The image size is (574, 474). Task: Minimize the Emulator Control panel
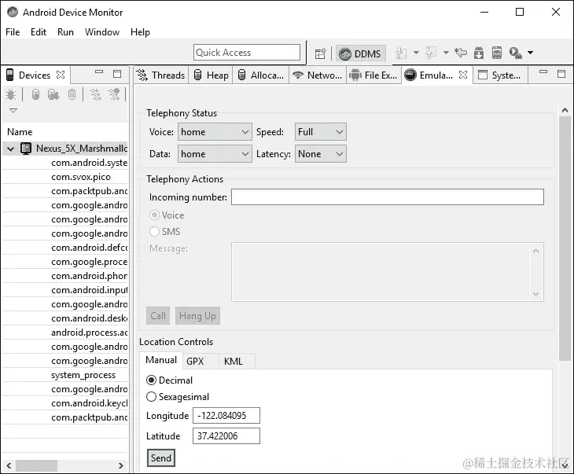543,72
